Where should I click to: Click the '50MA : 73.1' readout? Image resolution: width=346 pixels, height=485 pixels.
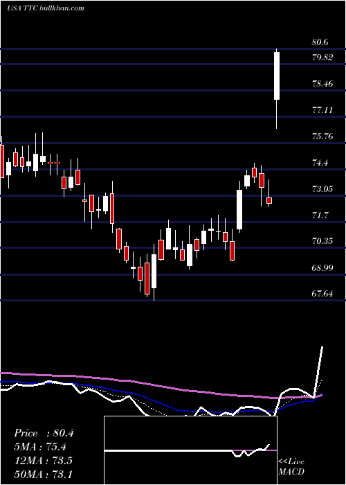[43, 474]
